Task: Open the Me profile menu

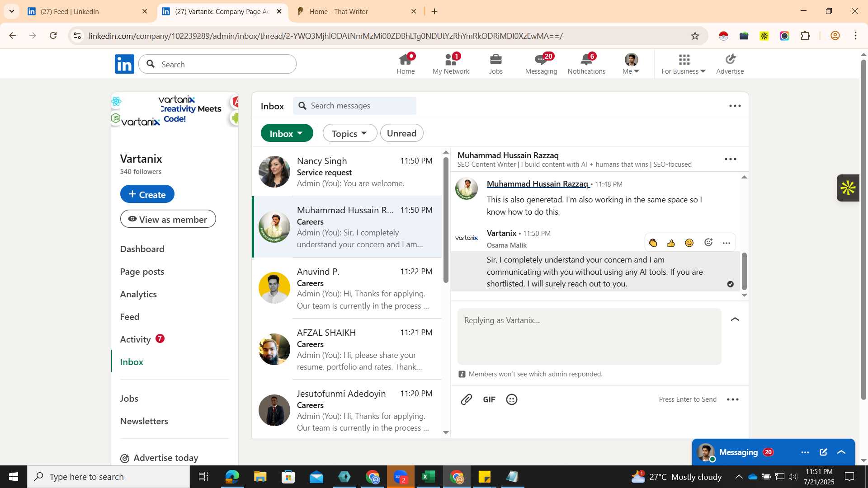Action: tap(631, 64)
